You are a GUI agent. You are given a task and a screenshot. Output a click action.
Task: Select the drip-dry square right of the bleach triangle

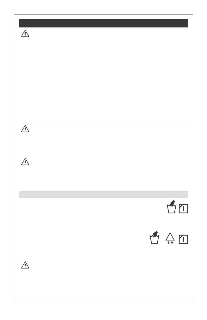(x=183, y=239)
